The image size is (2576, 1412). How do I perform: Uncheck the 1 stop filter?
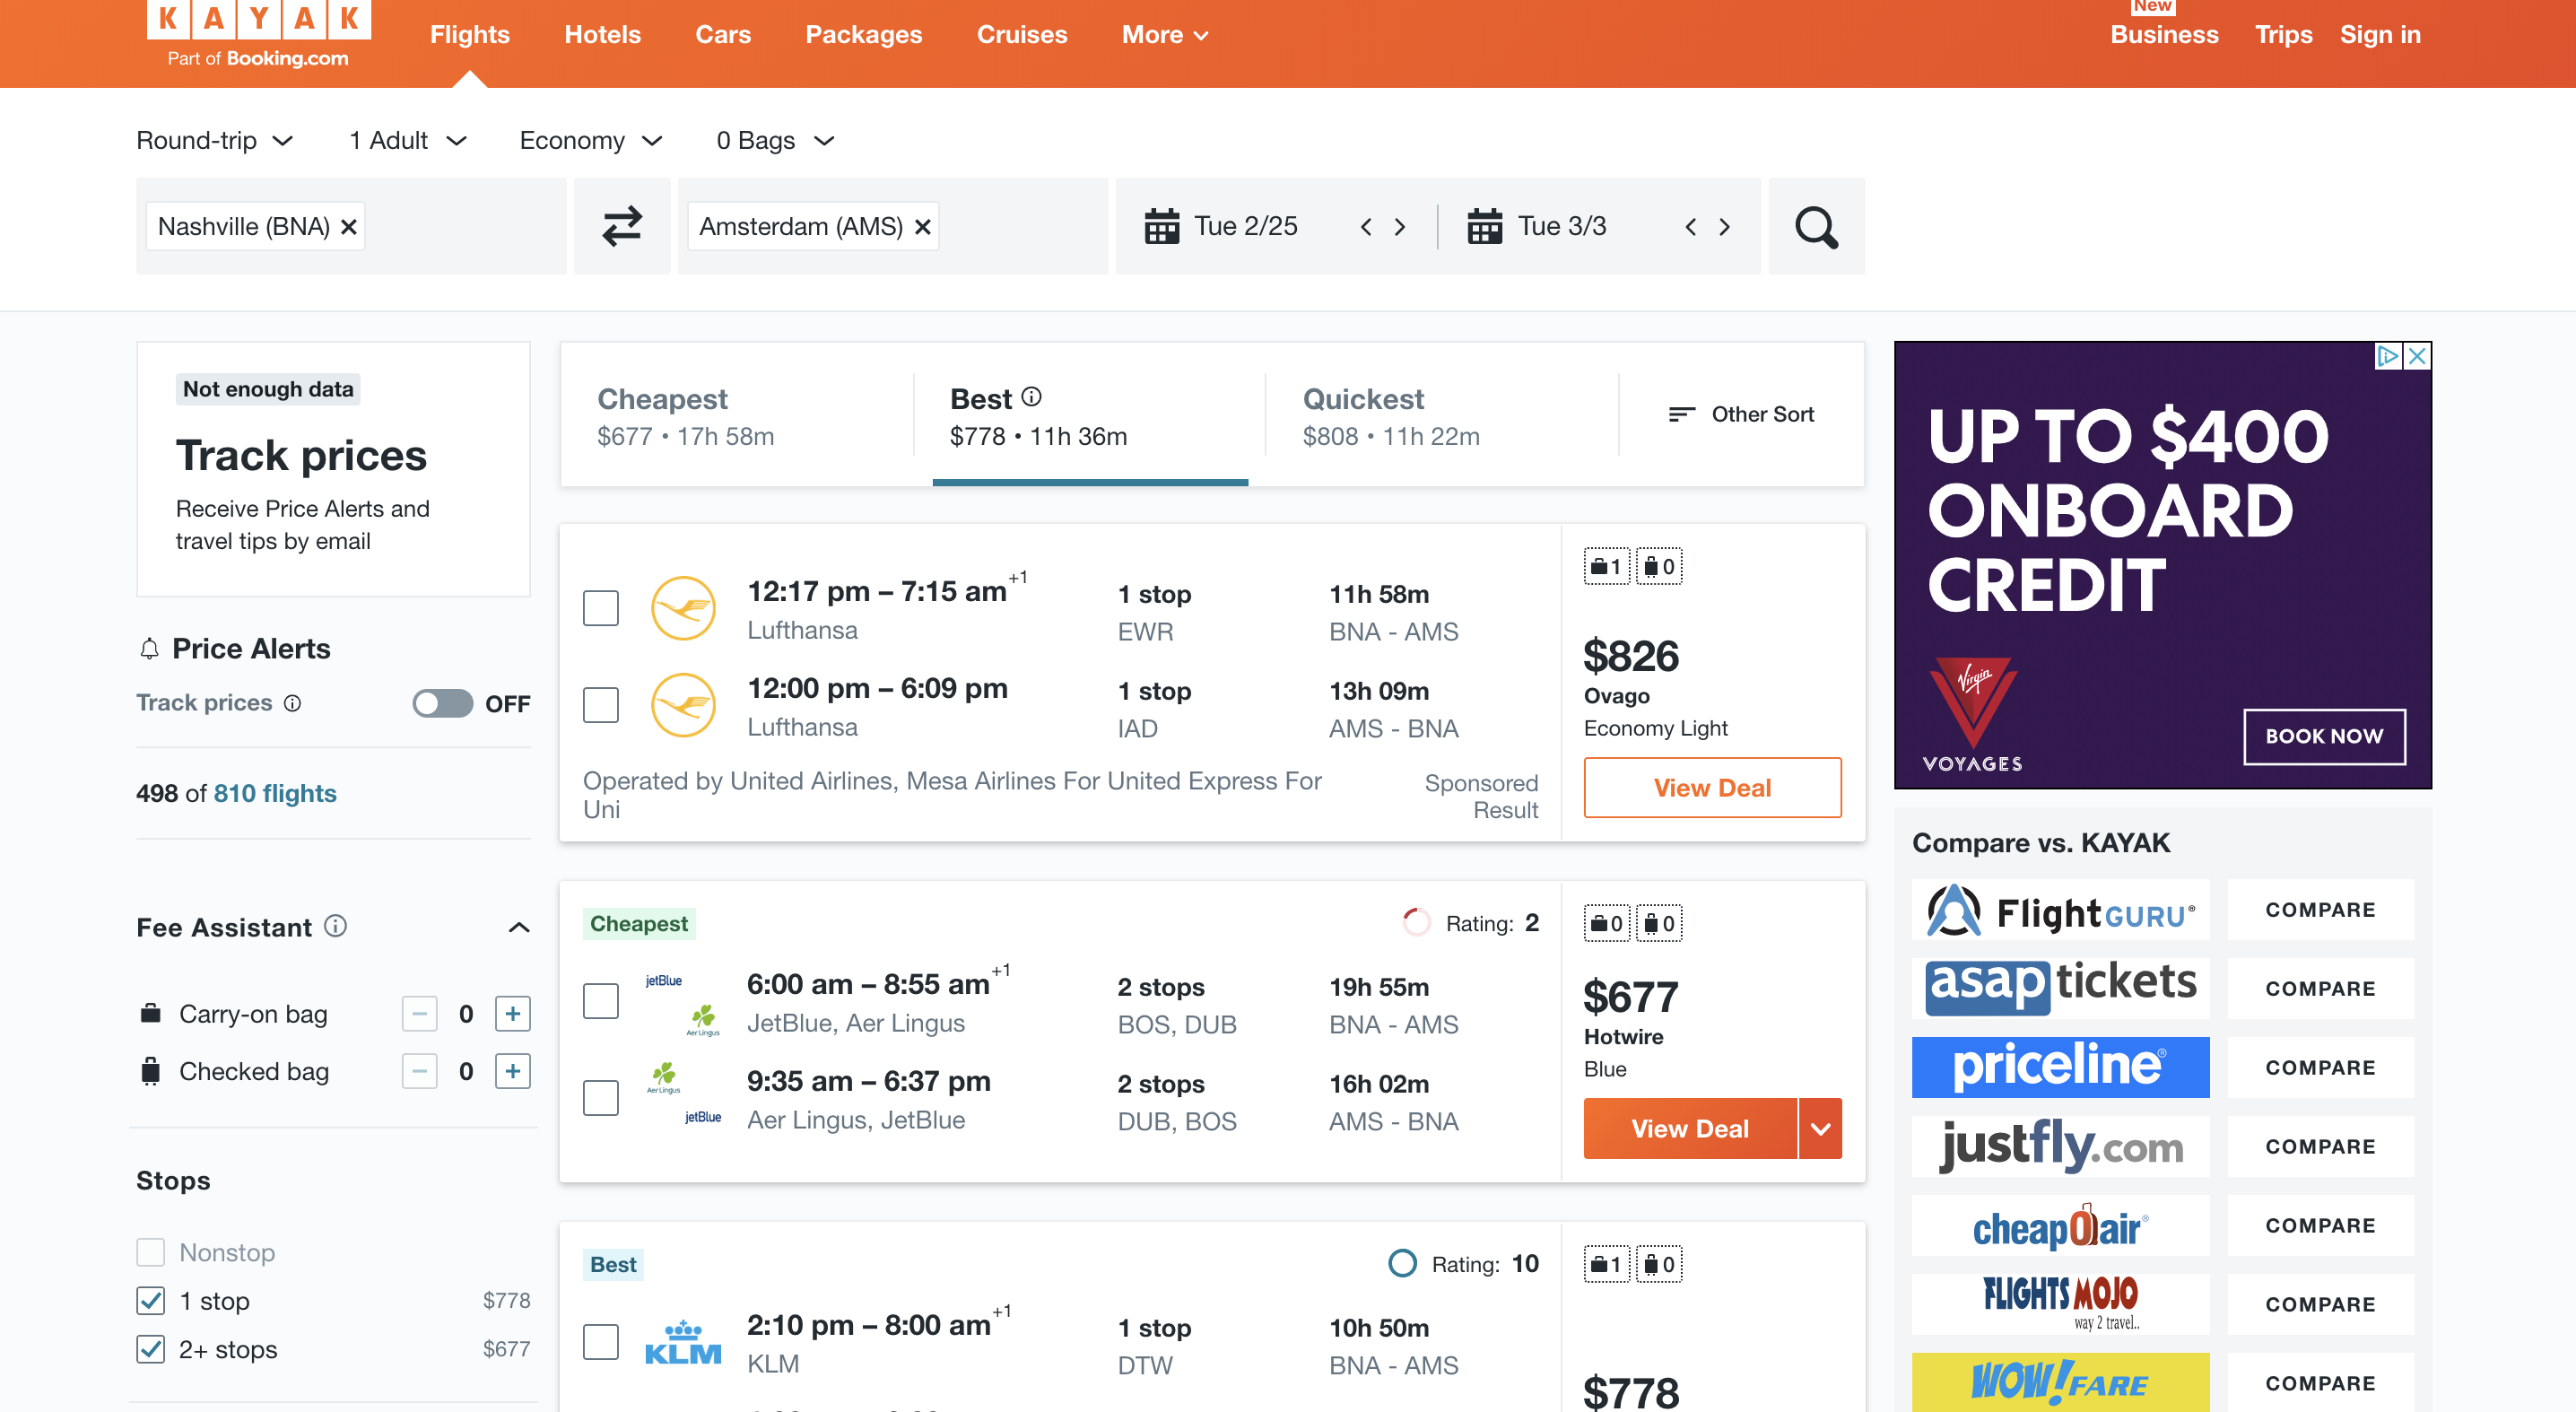tap(150, 1300)
